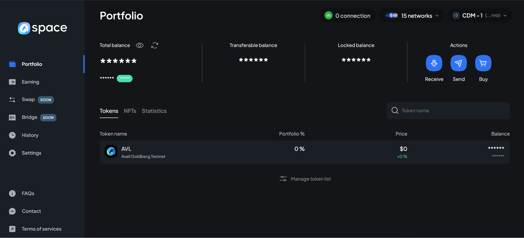Switch to the NFTs tab

coord(130,111)
